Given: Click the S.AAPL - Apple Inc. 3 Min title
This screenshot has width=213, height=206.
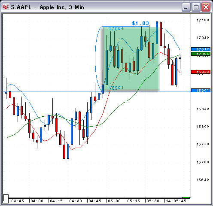Looking at the screenshot, I should tap(48, 7).
